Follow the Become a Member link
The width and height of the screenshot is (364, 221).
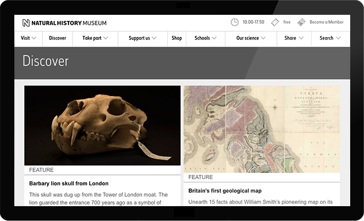point(326,22)
